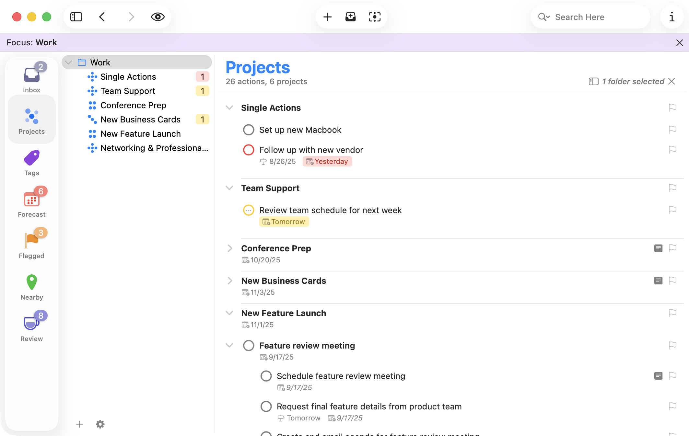This screenshot has height=436, width=689.
Task: Collapse the New Feature Launch project
Action: pyautogui.click(x=229, y=313)
